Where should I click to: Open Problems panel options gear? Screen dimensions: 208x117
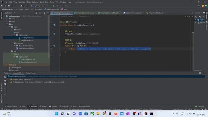click(200, 73)
